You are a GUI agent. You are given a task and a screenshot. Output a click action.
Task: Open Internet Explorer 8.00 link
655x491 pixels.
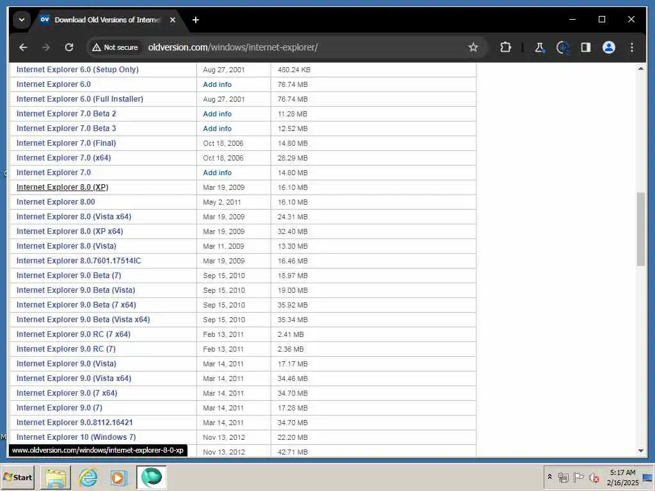pos(56,201)
